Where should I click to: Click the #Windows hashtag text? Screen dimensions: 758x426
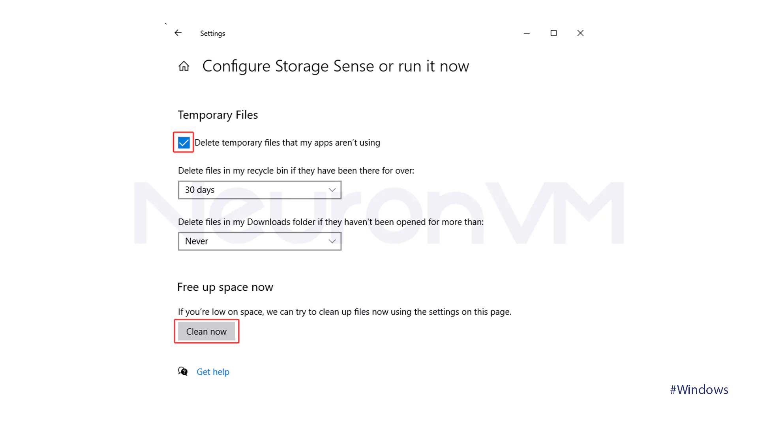[699, 390]
